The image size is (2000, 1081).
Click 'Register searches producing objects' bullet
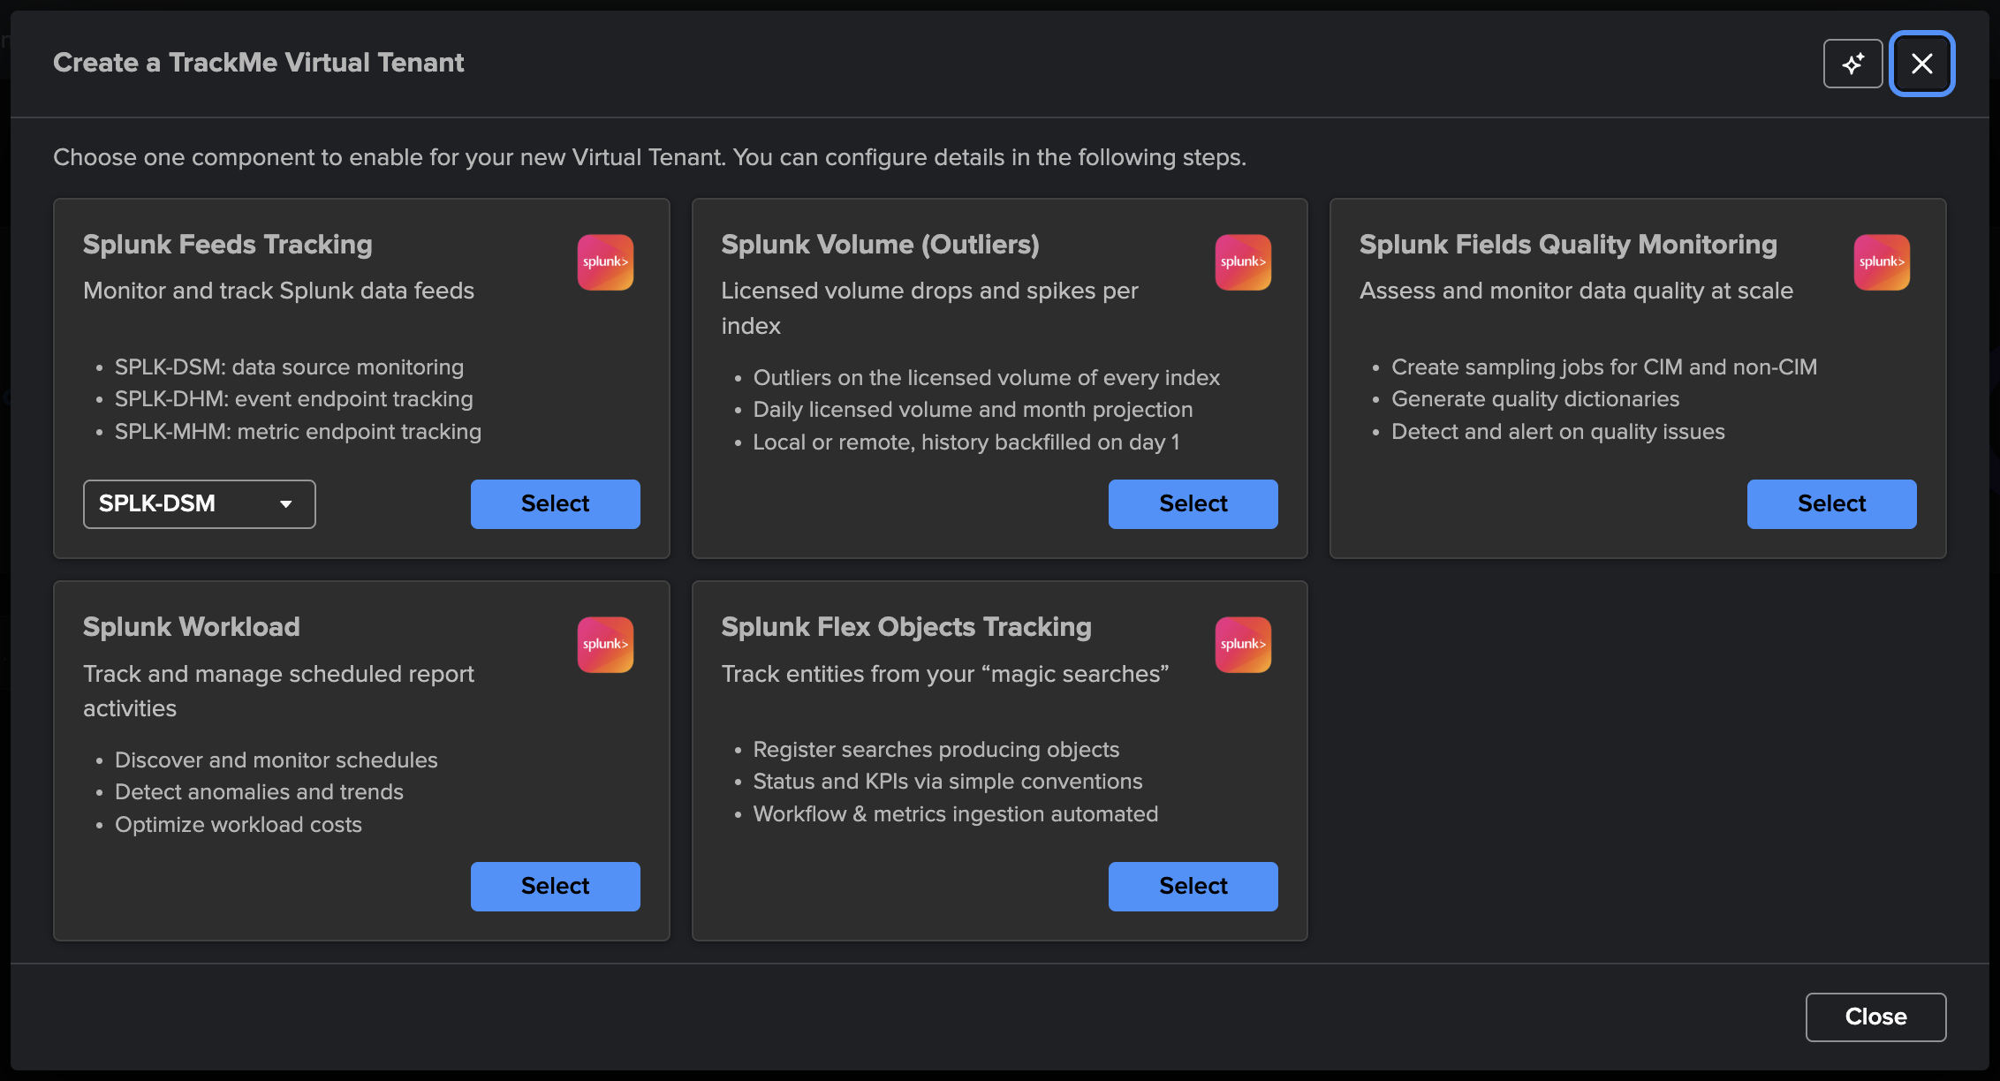tap(936, 750)
